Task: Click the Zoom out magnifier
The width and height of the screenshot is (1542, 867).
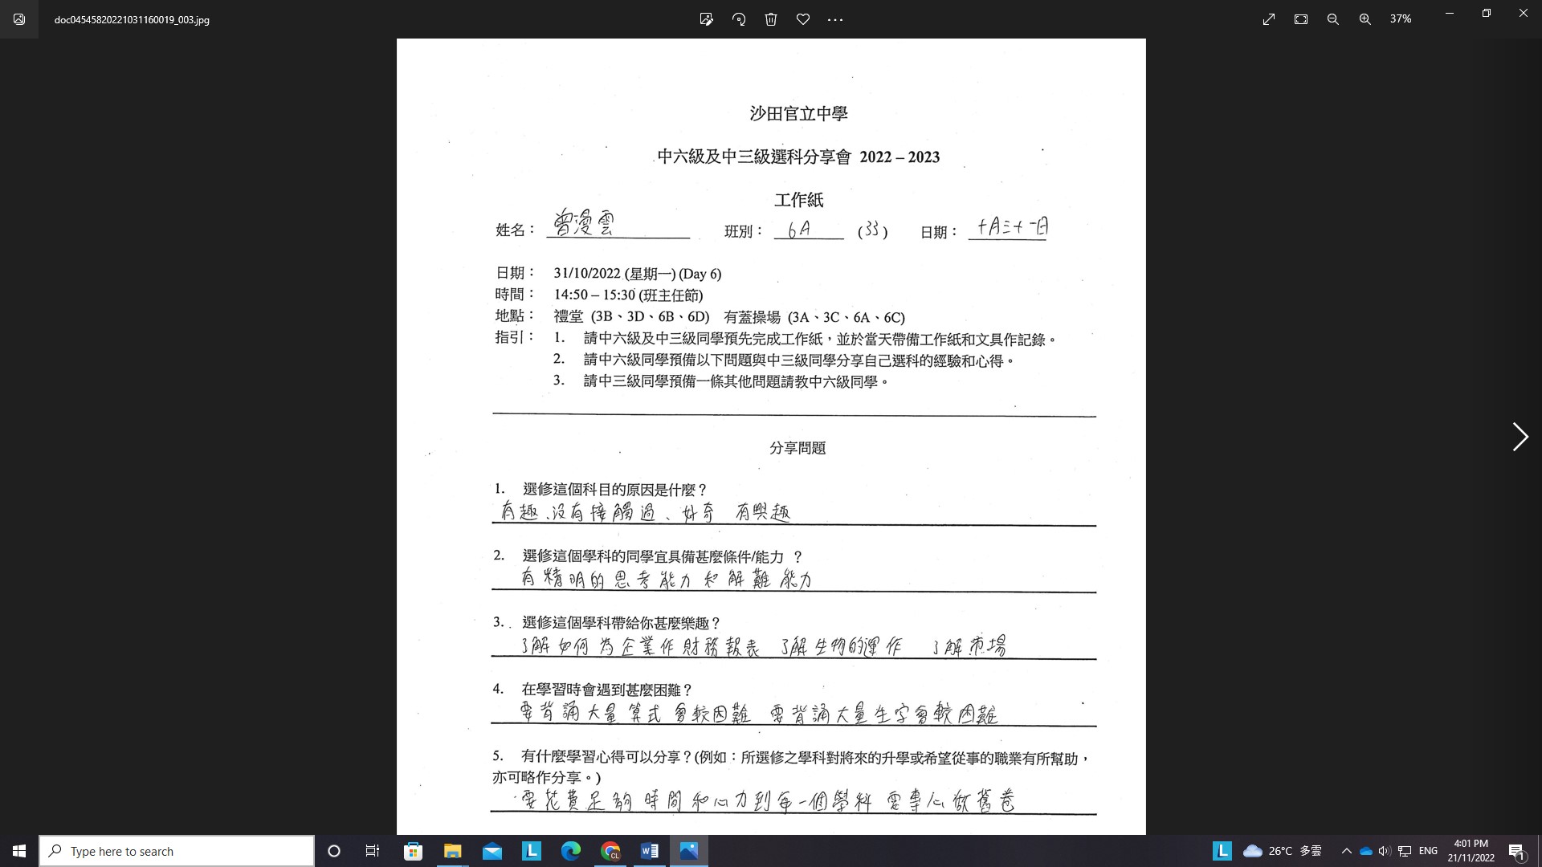Action: (1333, 19)
